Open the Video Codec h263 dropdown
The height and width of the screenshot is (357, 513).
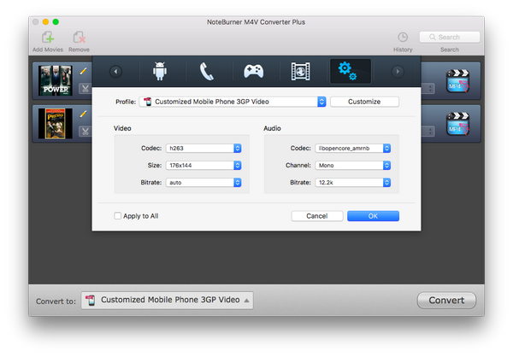(203, 149)
